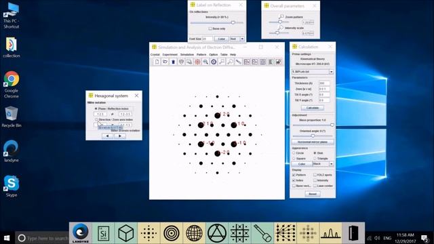
Task: Select Direction / Zone axis index radio
Action: [96, 119]
